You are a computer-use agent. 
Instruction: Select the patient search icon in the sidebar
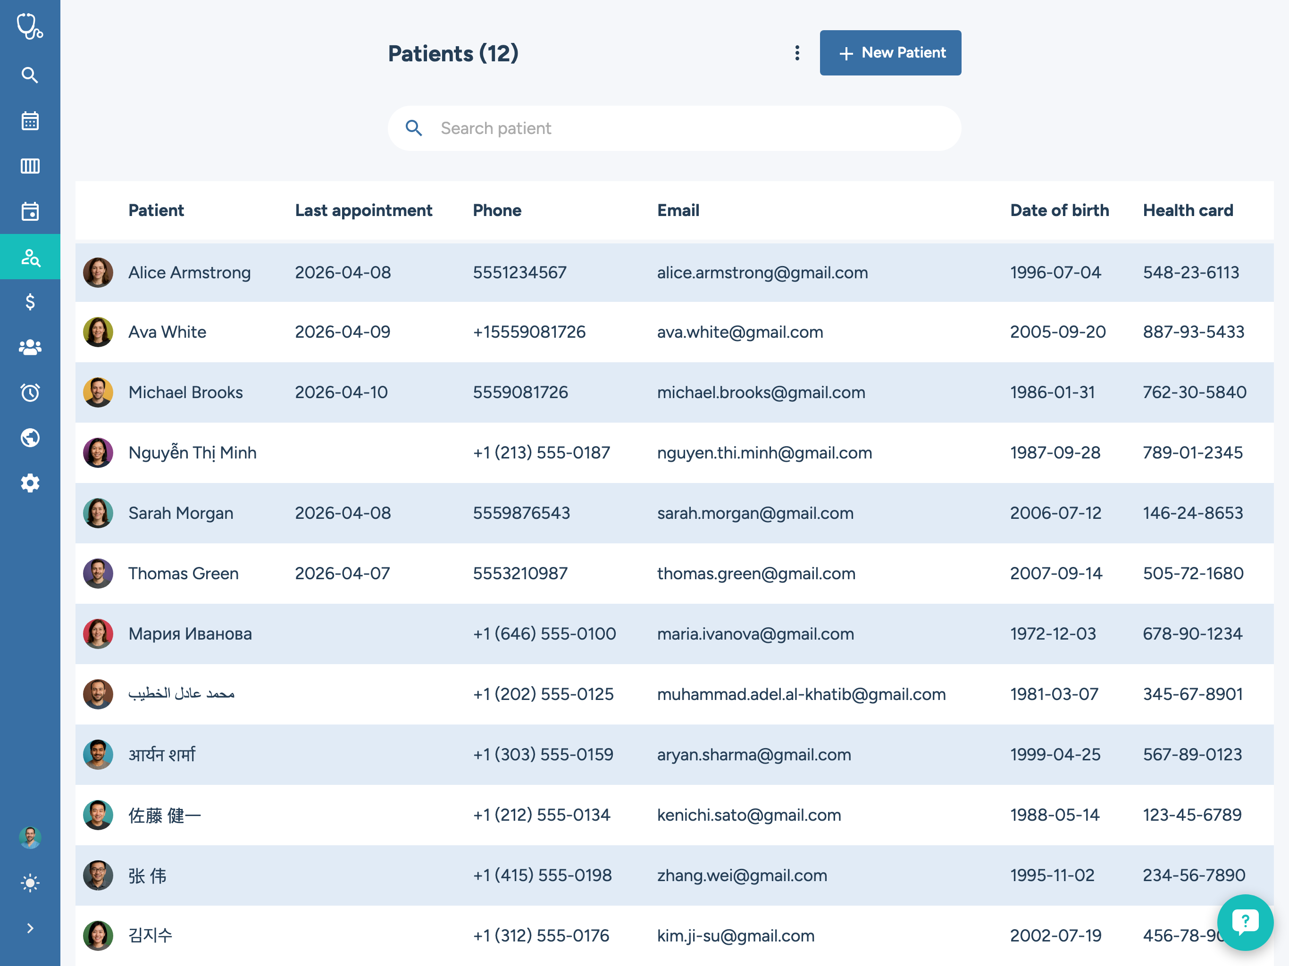pyautogui.click(x=30, y=256)
